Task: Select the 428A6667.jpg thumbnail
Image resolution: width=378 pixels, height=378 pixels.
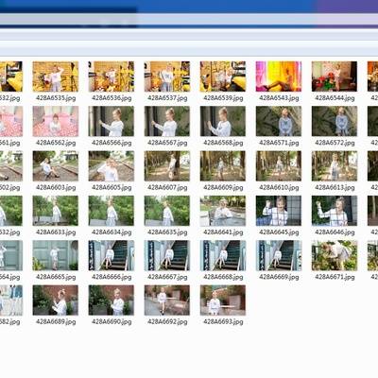Action: click(x=167, y=255)
